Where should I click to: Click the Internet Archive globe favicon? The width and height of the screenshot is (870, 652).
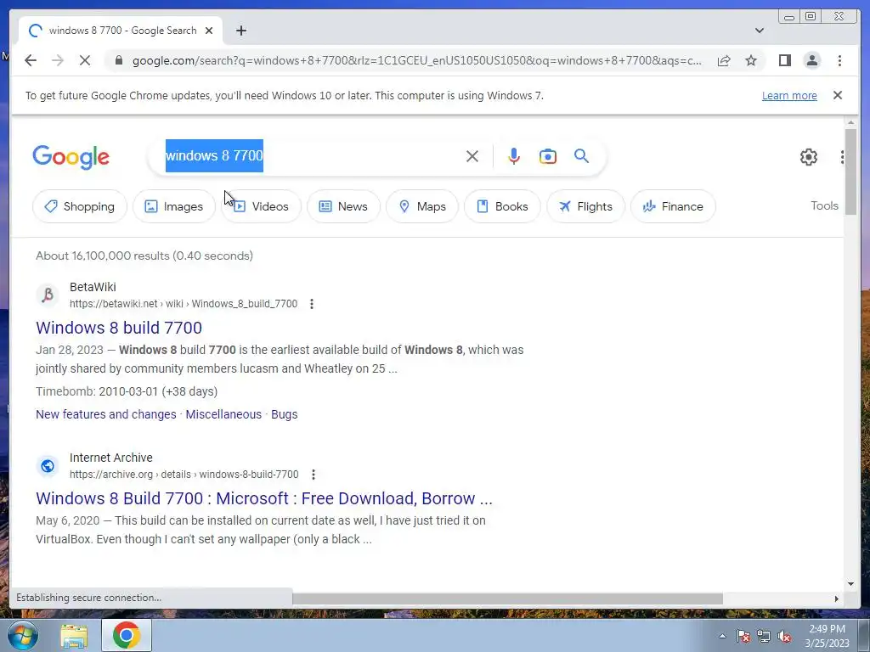(x=48, y=466)
